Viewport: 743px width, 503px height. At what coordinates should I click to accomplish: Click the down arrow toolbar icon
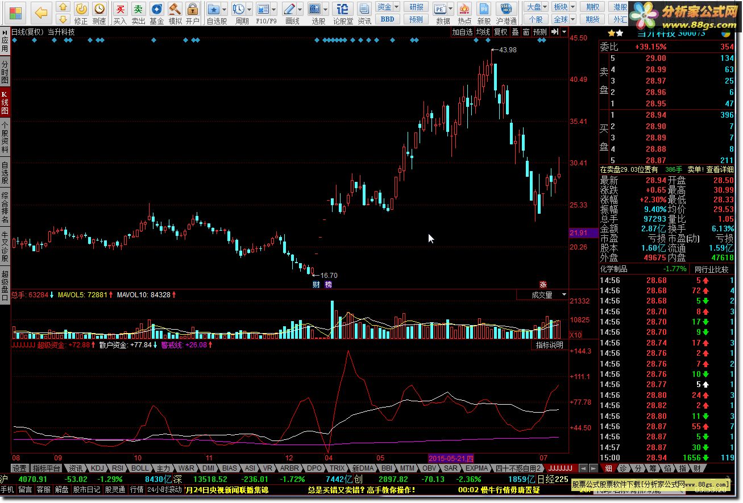tap(64, 19)
